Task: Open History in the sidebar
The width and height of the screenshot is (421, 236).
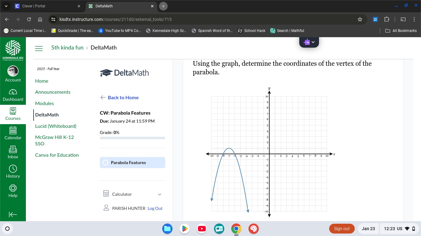Action: [x=13, y=172]
